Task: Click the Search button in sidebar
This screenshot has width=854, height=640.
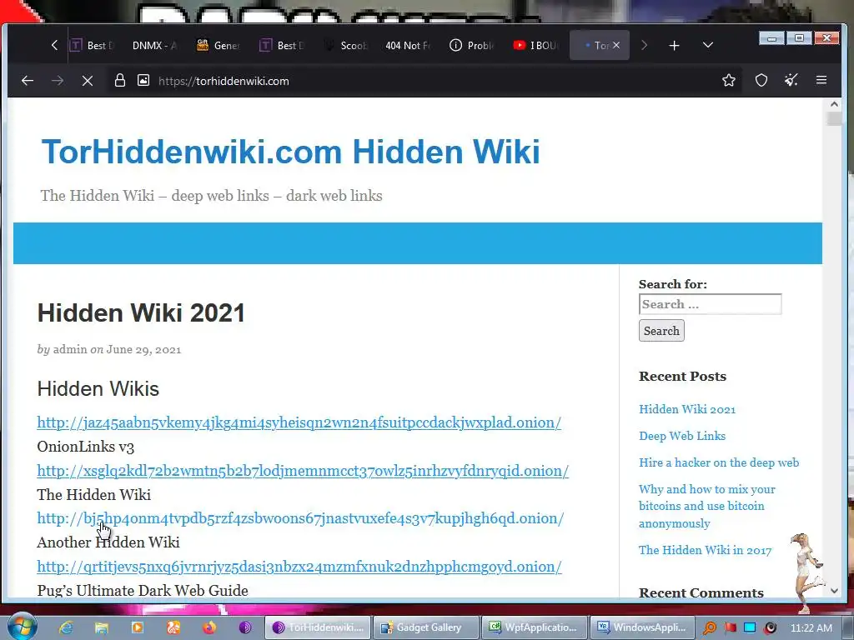Action: point(661,331)
